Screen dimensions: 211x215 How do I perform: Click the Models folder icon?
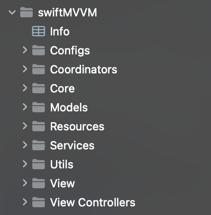(38, 107)
